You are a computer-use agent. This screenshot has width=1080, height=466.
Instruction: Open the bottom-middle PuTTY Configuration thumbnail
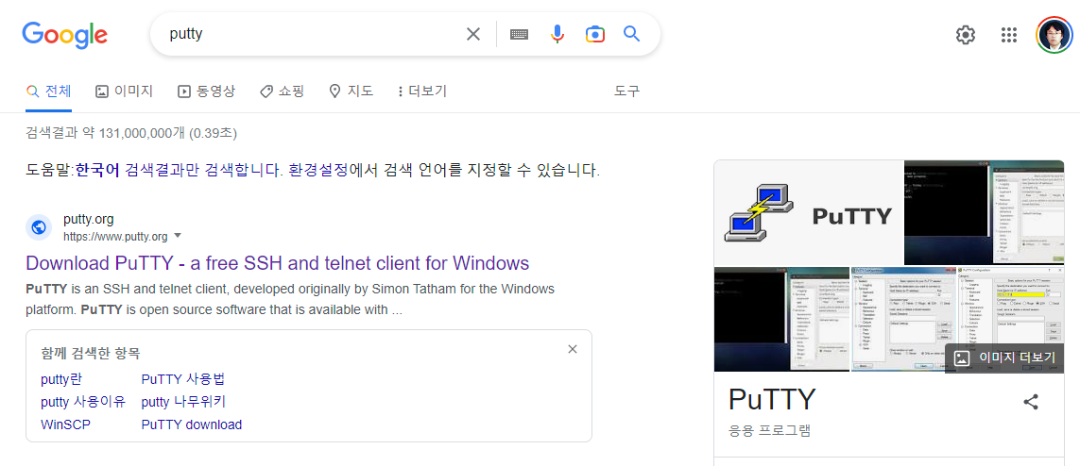903,320
